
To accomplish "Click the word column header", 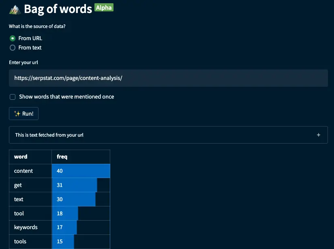I will [x=30, y=157].
